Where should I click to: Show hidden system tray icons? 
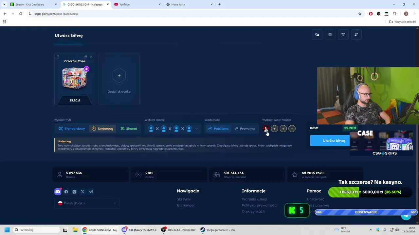coord(371,230)
